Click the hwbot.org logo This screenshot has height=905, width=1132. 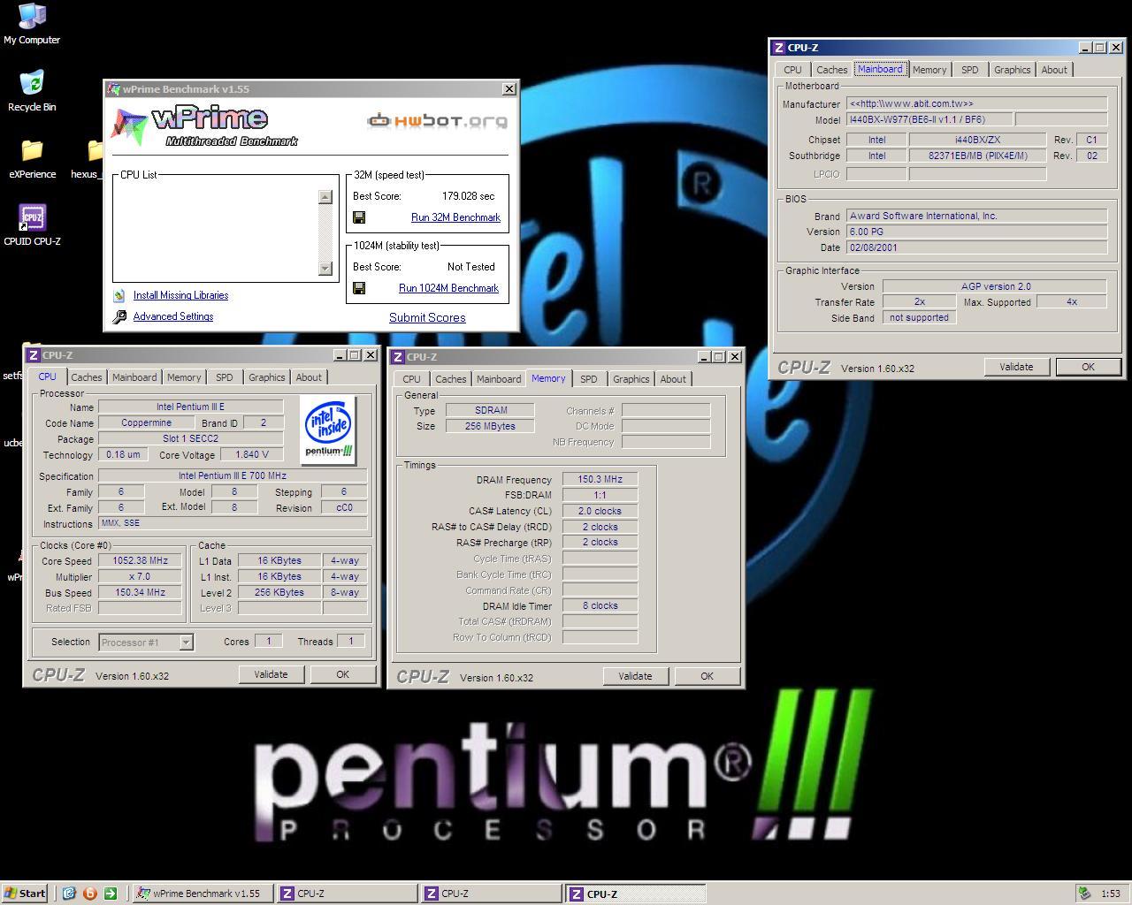click(438, 120)
